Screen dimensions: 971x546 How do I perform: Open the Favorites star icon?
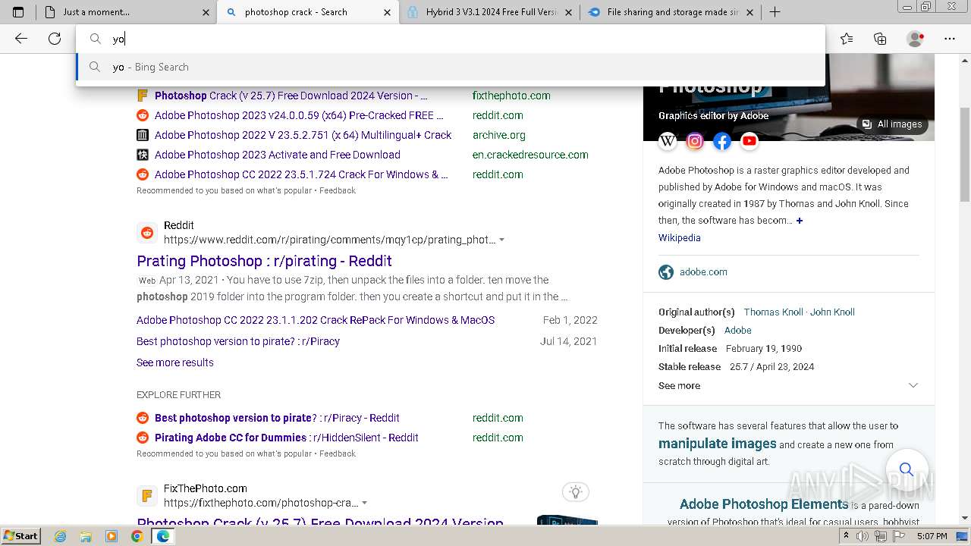pyautogui.click(x=847, y=39)
